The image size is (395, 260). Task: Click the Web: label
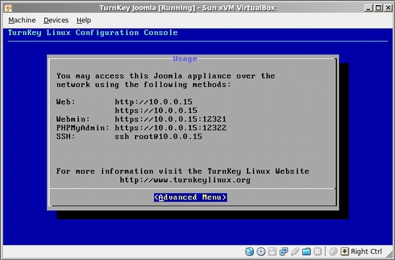tap(66, 102)
